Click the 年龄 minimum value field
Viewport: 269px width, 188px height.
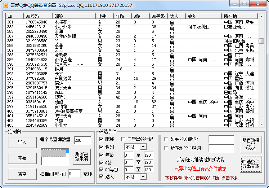129,155
